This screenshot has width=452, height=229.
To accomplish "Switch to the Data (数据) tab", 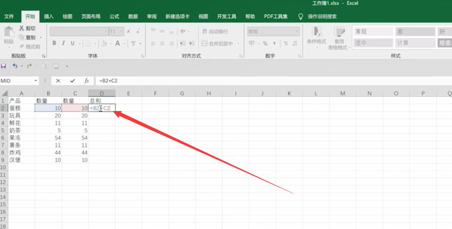I will pos(133,16).
